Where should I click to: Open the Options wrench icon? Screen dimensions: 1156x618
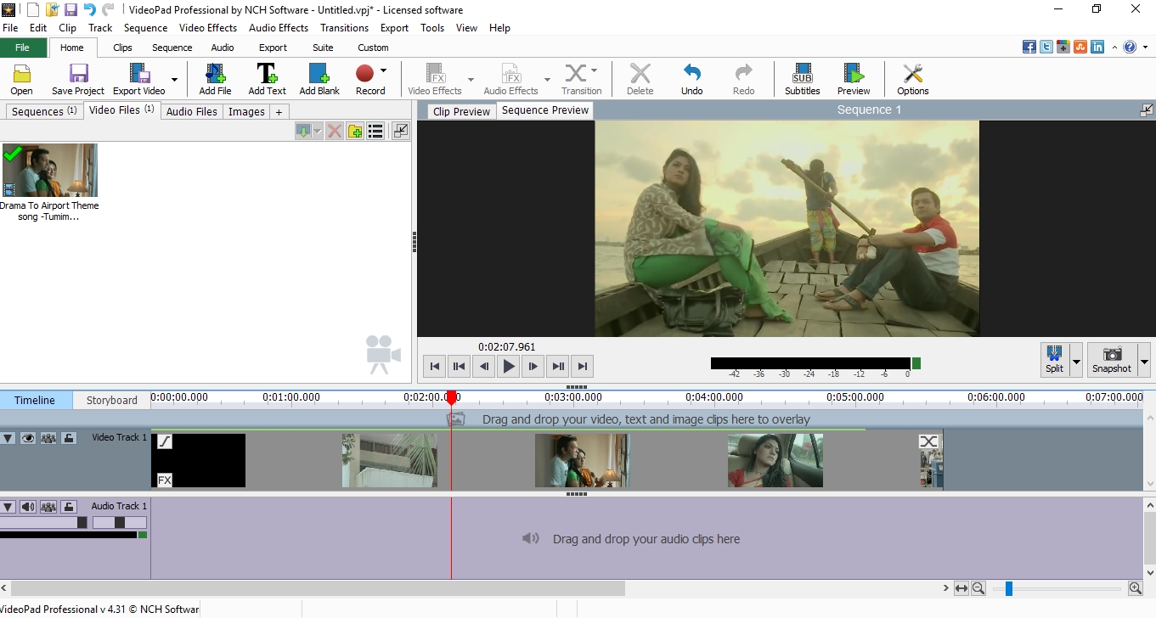pos(912,79)
